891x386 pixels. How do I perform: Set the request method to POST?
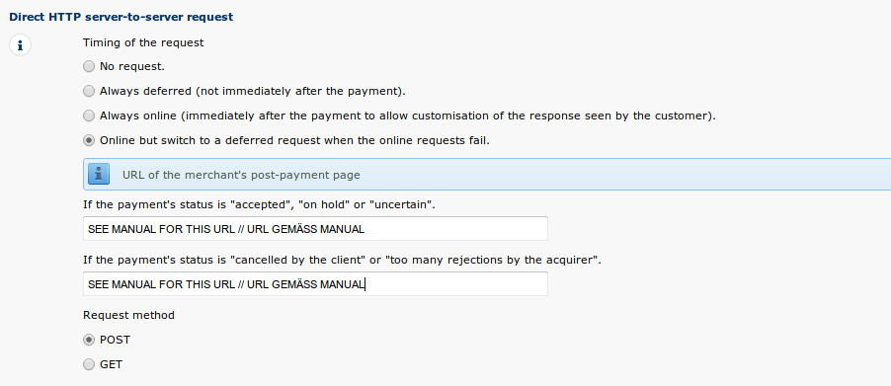pos(89,340)
